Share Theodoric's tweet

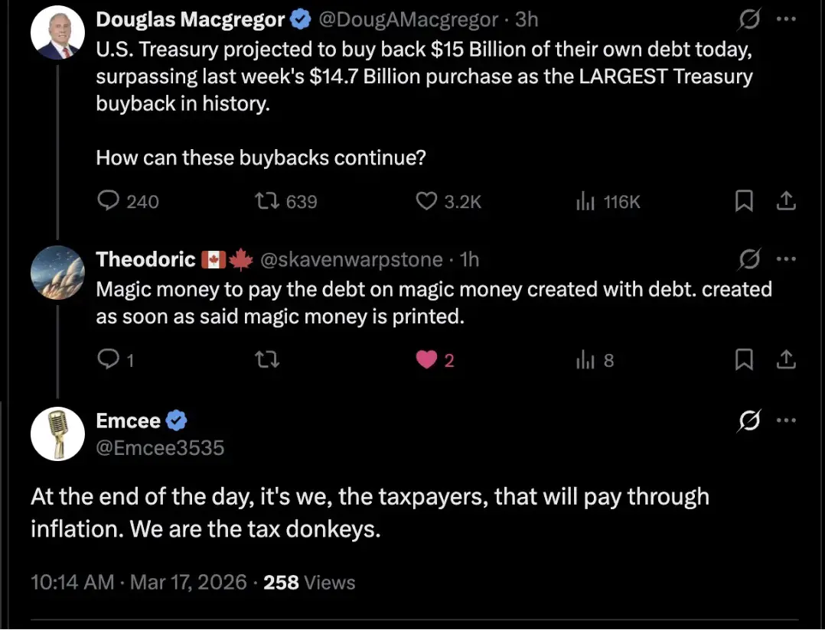point(786,359)
